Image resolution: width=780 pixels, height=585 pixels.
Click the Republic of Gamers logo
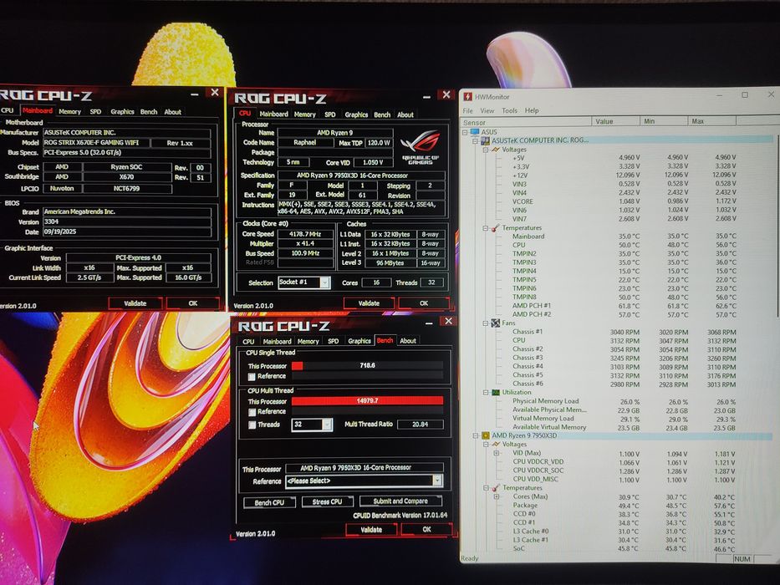pos(421,148)
